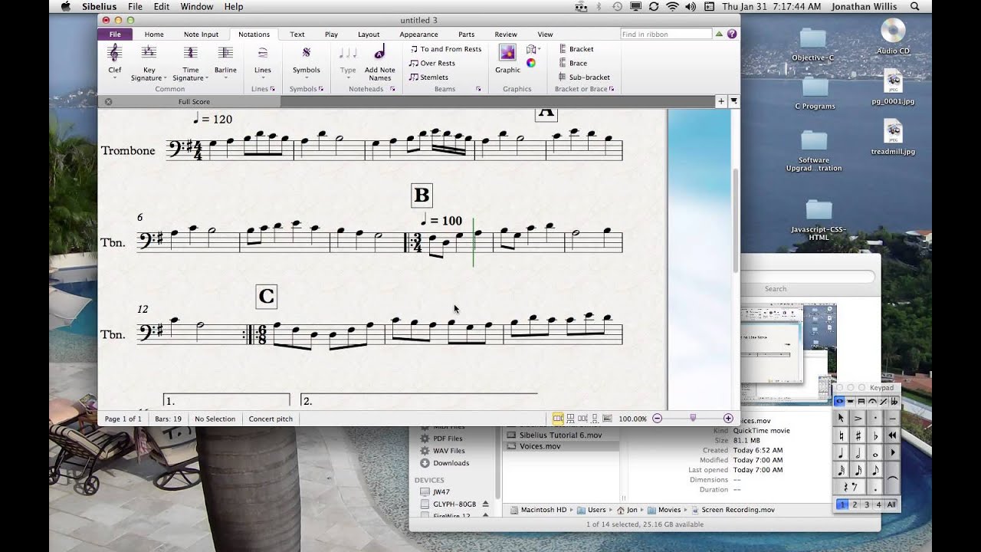Click the zoom slider handle

click(693, 418)
